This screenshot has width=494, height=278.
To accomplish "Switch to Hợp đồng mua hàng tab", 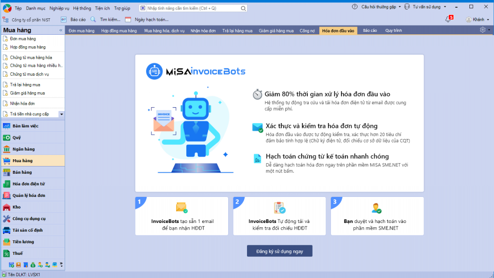I will 119,30.
